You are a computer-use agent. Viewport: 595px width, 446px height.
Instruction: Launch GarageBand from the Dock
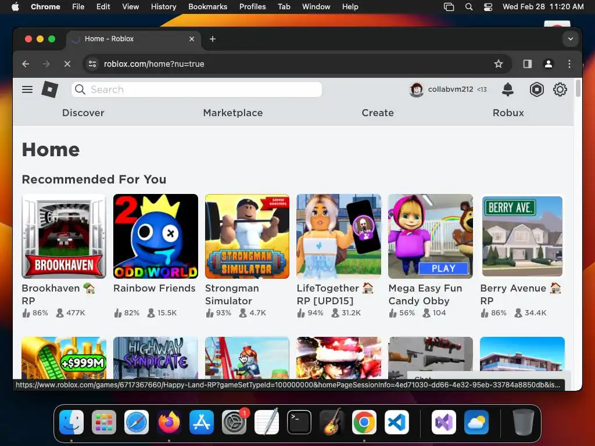pos(332,422)
